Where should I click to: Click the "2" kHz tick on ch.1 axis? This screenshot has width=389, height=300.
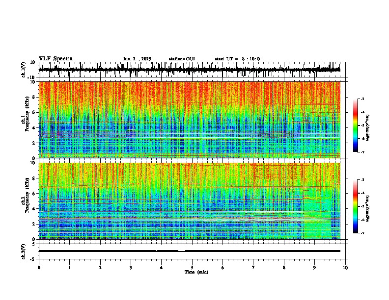(x=34, y=143)
